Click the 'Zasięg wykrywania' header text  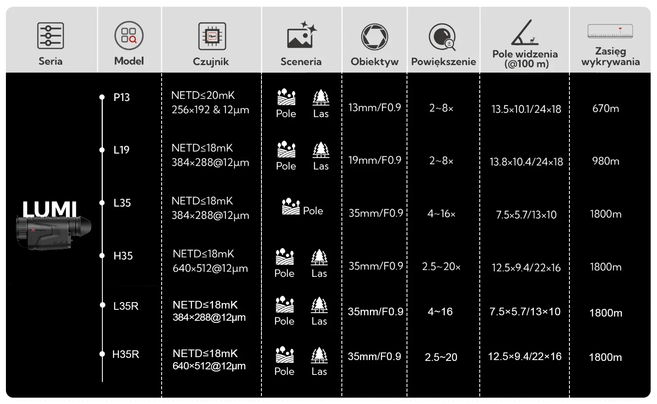click(610, 57)
